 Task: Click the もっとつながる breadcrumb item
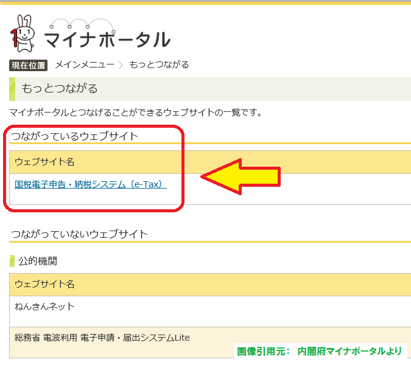coord(159,64)
